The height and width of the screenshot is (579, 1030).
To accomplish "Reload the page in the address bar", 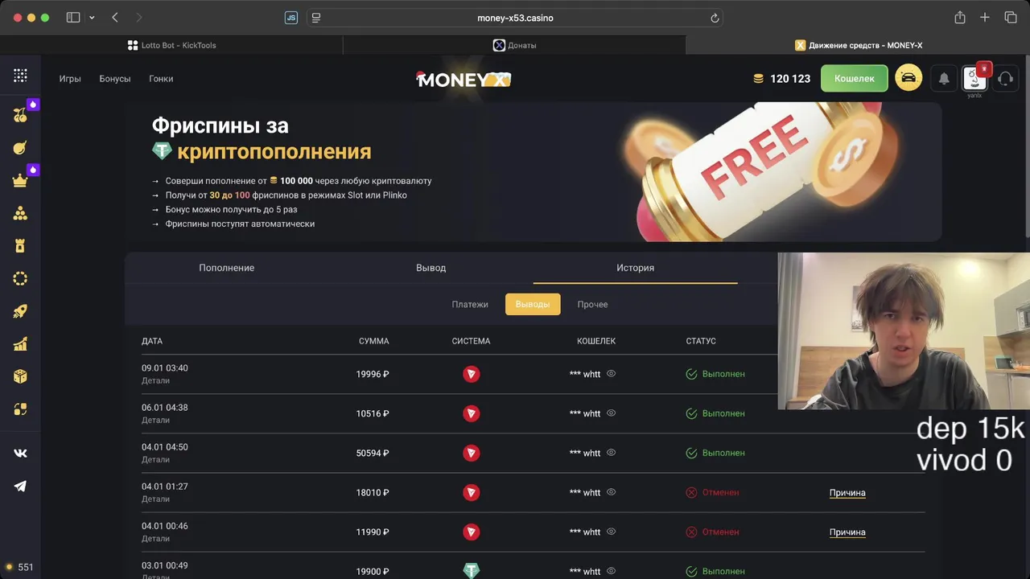I will (715, 18).
